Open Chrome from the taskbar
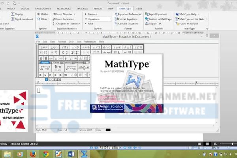 point(46,154)
